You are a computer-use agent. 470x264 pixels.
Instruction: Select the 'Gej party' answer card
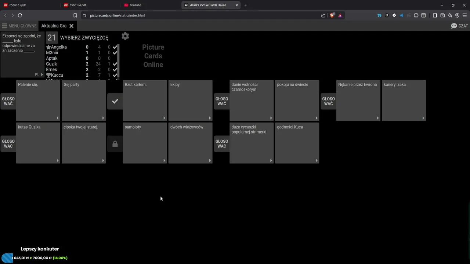click(84, 100)
